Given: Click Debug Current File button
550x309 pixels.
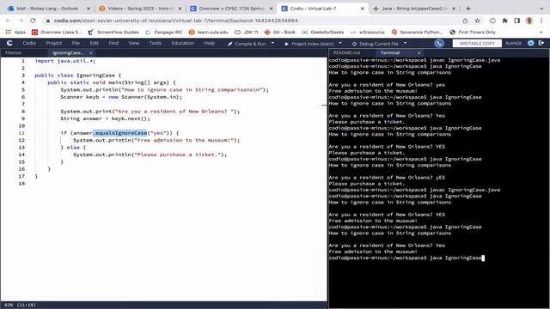Looking at the screenshot, I should click(376, 44).
